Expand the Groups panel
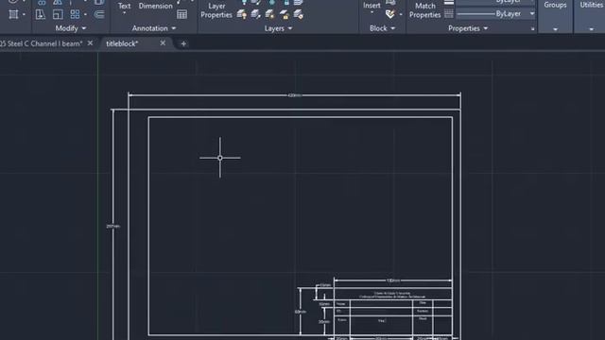Screen dimensions: 605x340 pos(555,29)
